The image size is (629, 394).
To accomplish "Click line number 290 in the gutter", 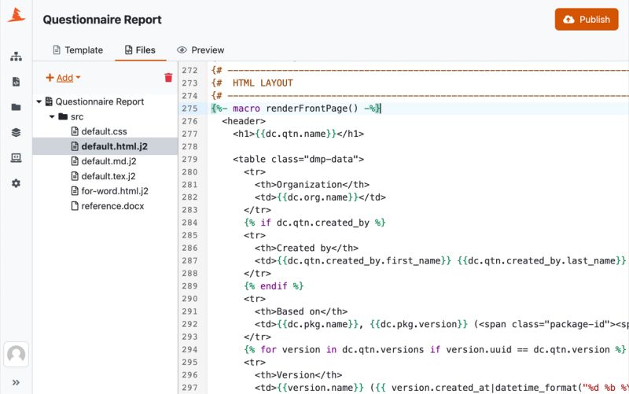I will (x=189, y=299).
